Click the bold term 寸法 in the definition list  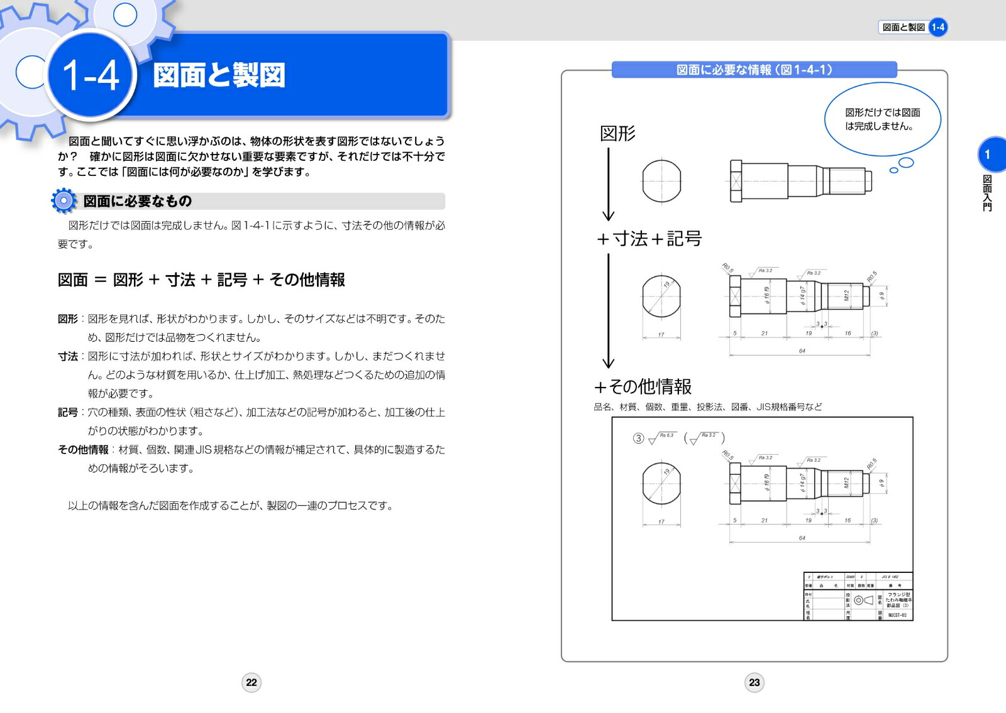(x=68, y=356)
